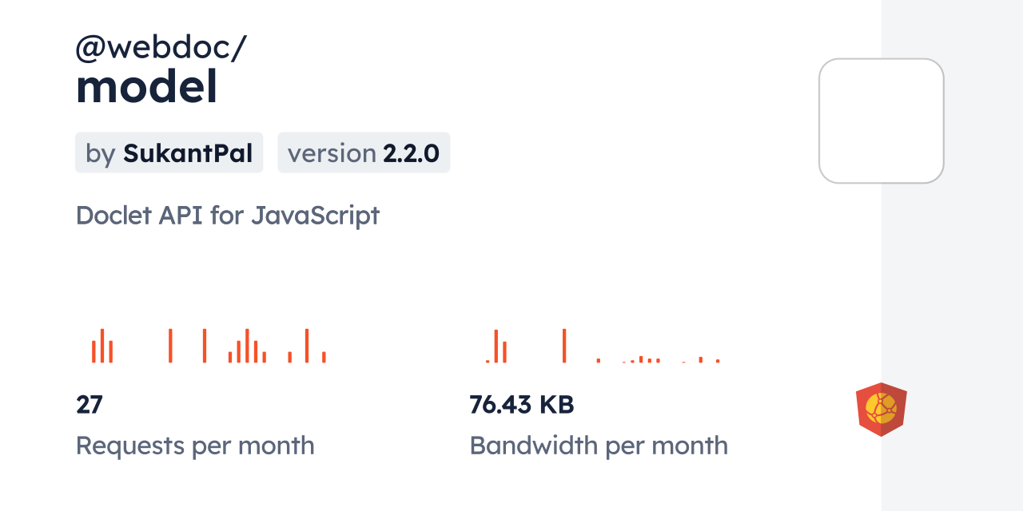The height and width of the screenshot is (511, 1023).
Task: Click the leftmost tiny mark in the bandwidth chart
Action: [488, 362]
